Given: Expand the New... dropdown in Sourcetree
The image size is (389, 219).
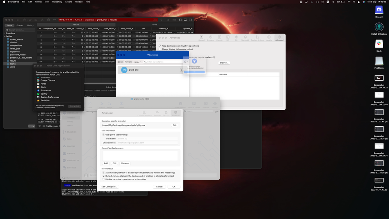Looking at the screenshot, I should click(137, 62).
